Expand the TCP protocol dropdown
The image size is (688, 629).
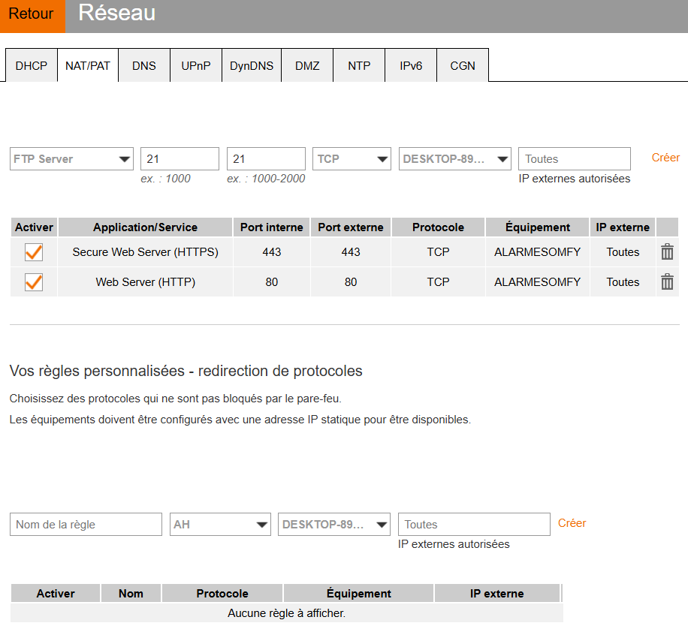click(352, 159)
